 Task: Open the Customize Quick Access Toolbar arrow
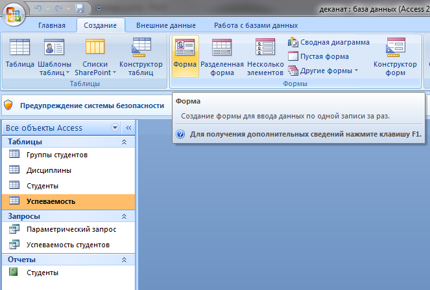click(x=99, y=8)
